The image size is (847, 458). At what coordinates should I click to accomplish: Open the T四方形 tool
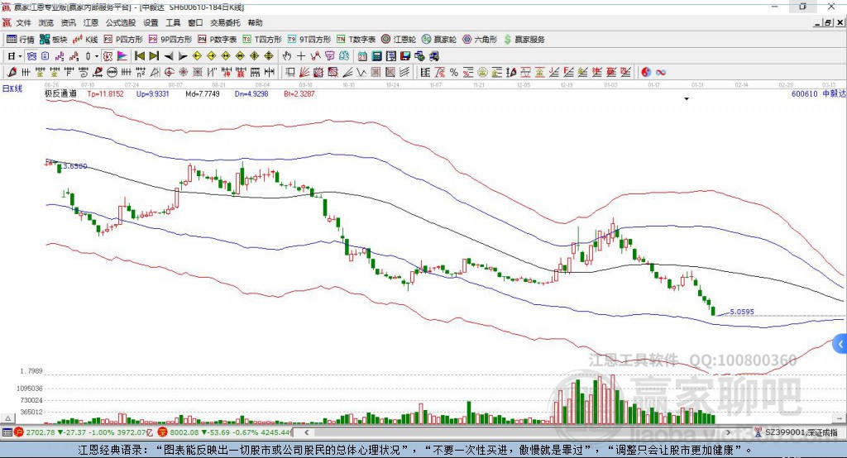pos(262,40)
